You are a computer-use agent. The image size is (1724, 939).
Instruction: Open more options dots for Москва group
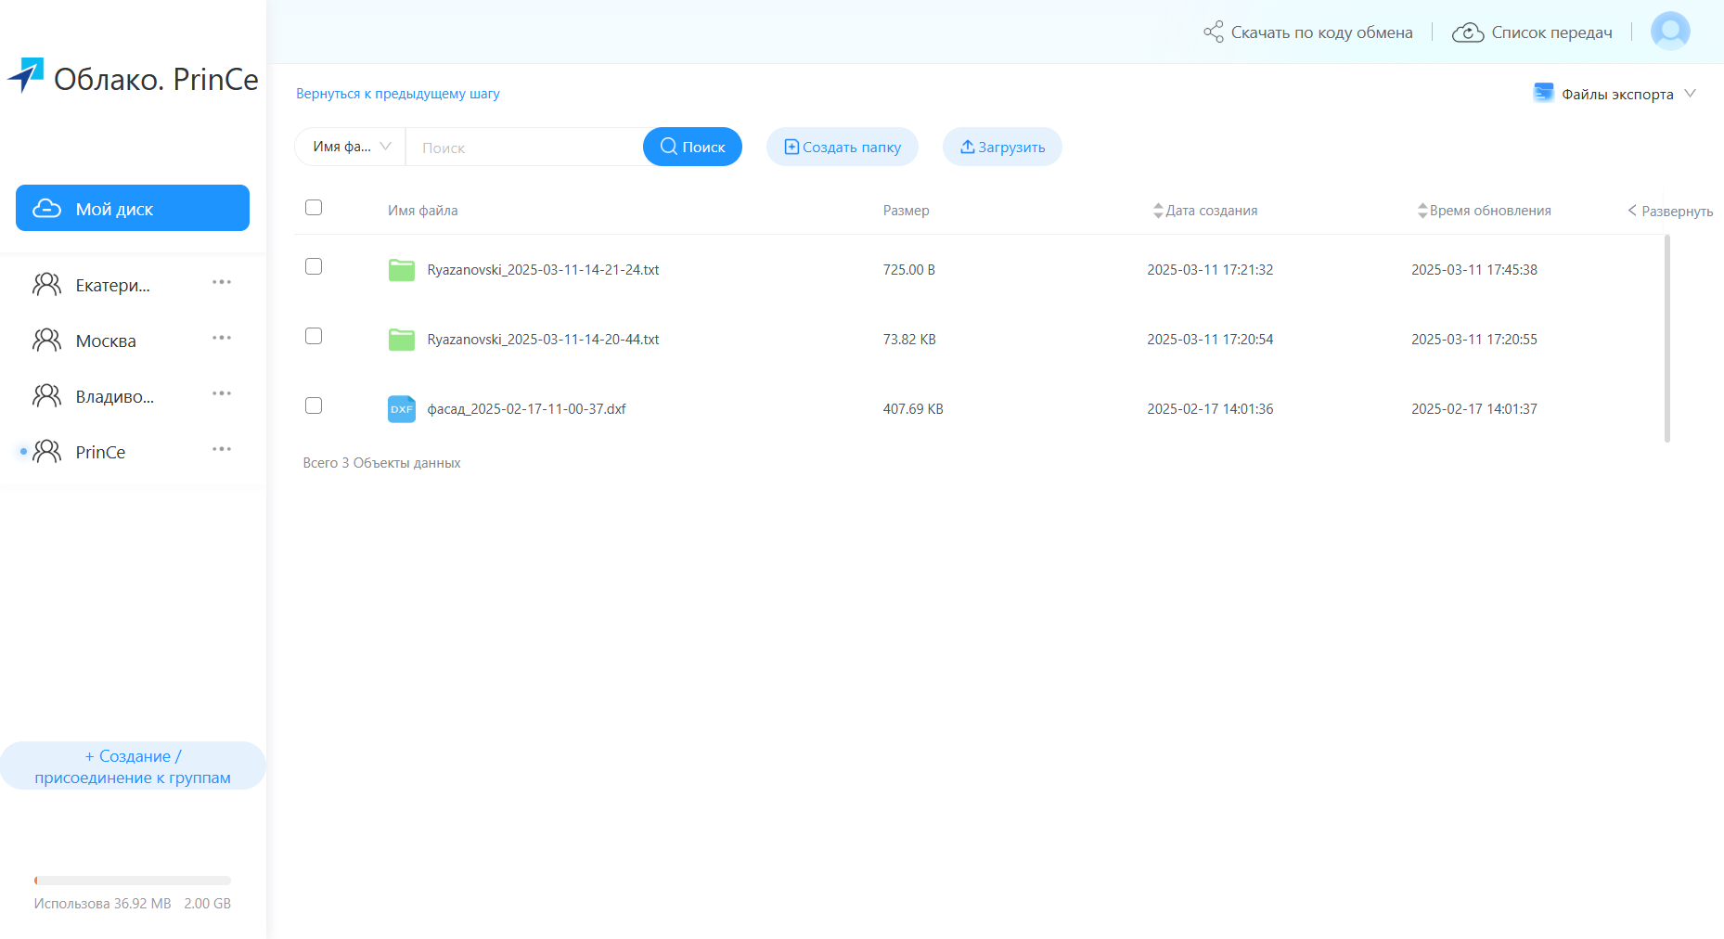(x=221, y=339)
